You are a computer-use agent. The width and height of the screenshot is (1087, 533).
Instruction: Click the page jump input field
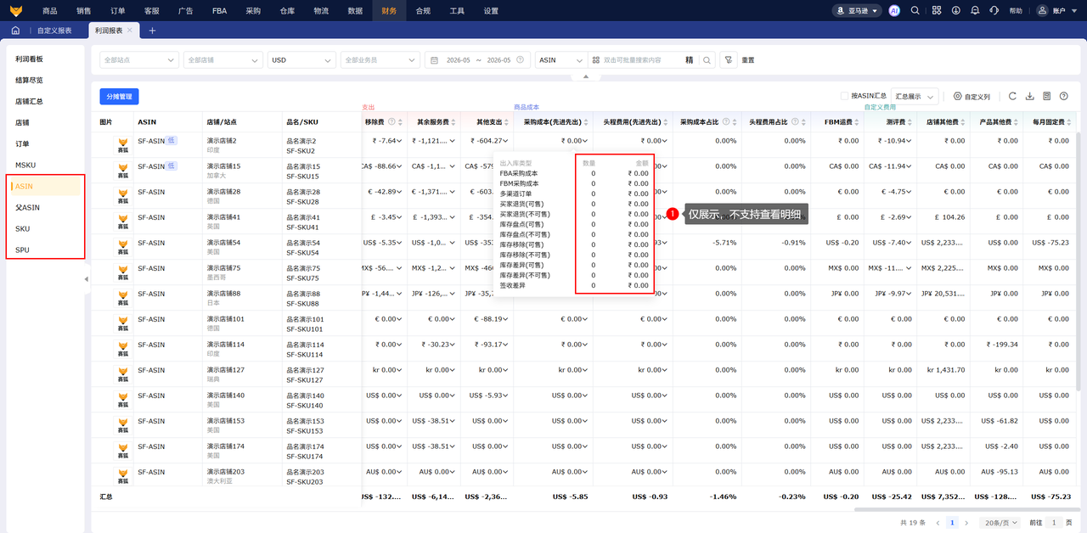(x=1053, y=523)
